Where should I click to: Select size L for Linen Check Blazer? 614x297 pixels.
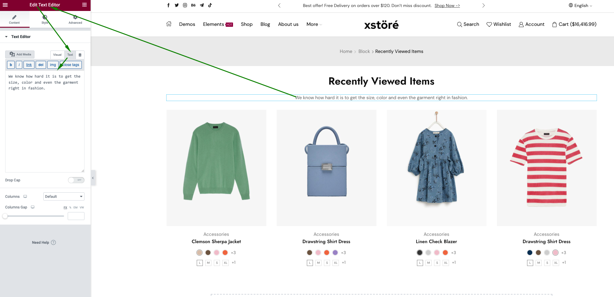point(420,263)
